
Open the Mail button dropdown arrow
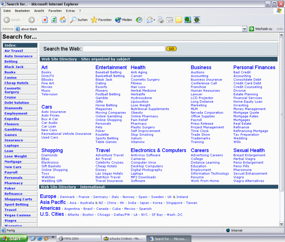tap(154, 20)
